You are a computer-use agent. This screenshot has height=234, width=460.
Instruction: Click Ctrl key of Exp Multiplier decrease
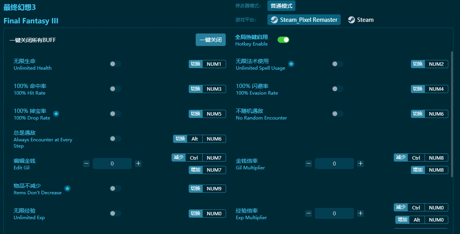416,208
